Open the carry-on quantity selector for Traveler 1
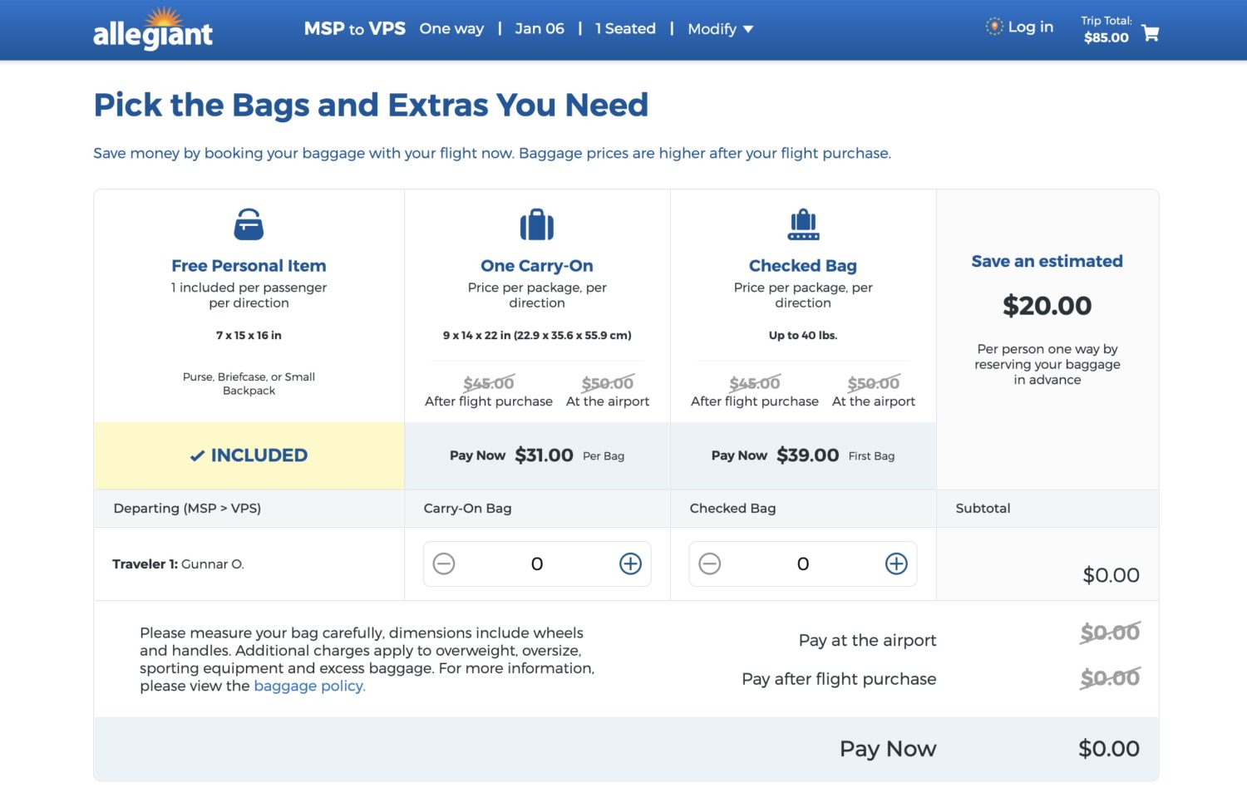Screen dimensions: 1247x807 (537, 563)
